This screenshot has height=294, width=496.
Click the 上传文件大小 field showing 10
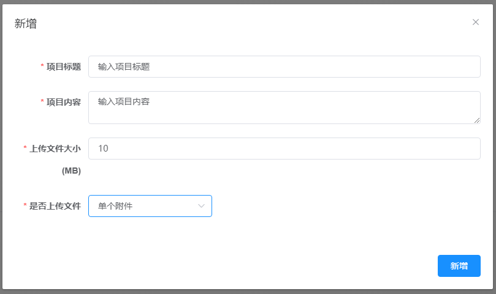point(284,149)
